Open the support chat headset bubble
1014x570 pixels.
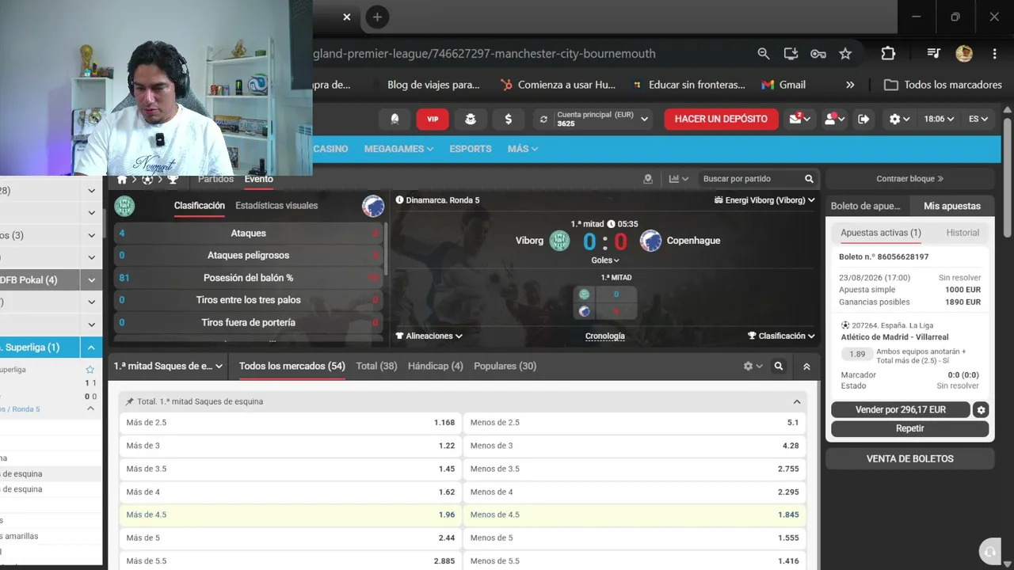coord(989,552)
